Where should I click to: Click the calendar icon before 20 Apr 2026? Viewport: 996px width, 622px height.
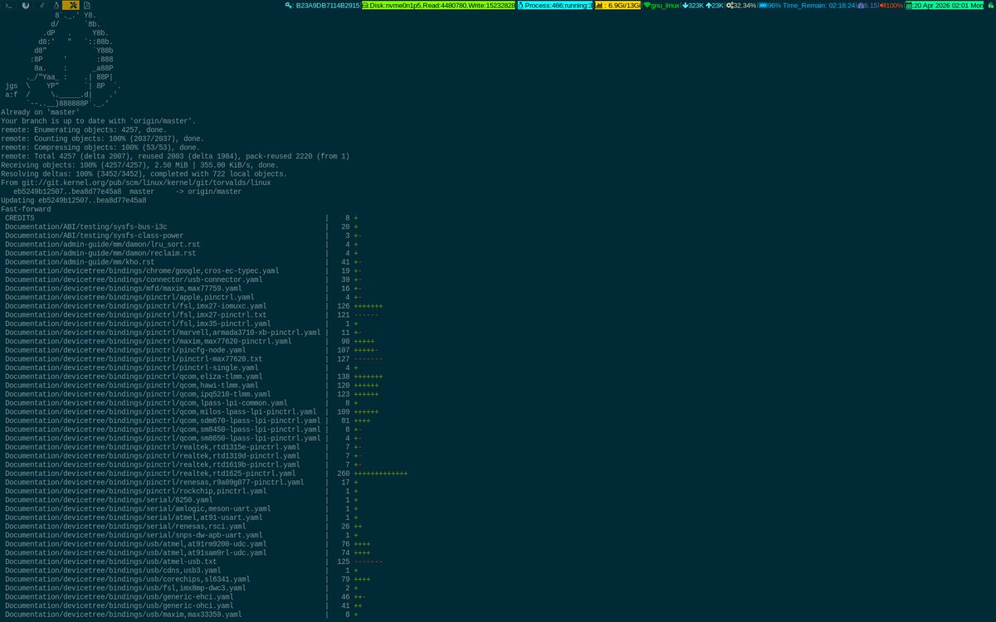point(911,5)
